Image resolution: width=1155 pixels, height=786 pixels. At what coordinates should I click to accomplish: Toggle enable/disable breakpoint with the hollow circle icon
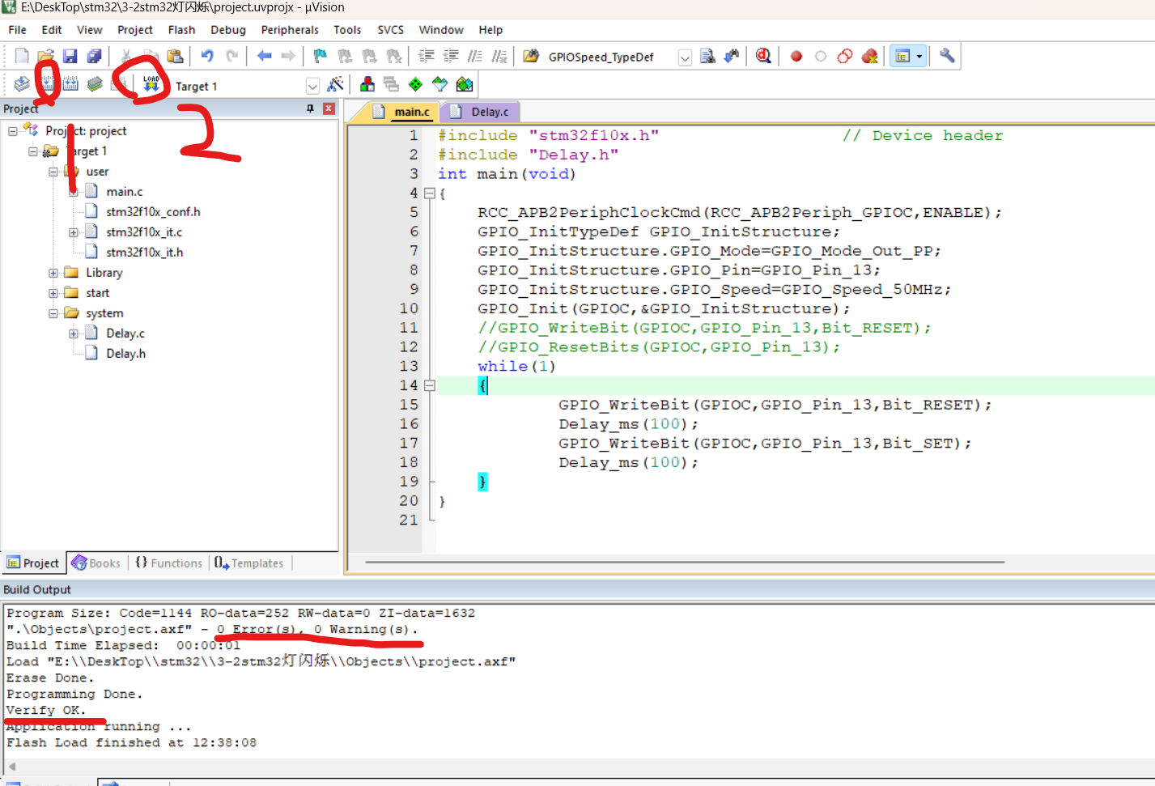(x=821, y=56)
